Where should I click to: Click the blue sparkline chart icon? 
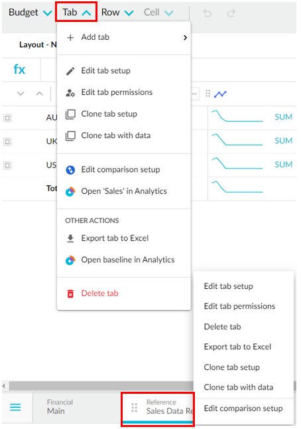[220, 94]
